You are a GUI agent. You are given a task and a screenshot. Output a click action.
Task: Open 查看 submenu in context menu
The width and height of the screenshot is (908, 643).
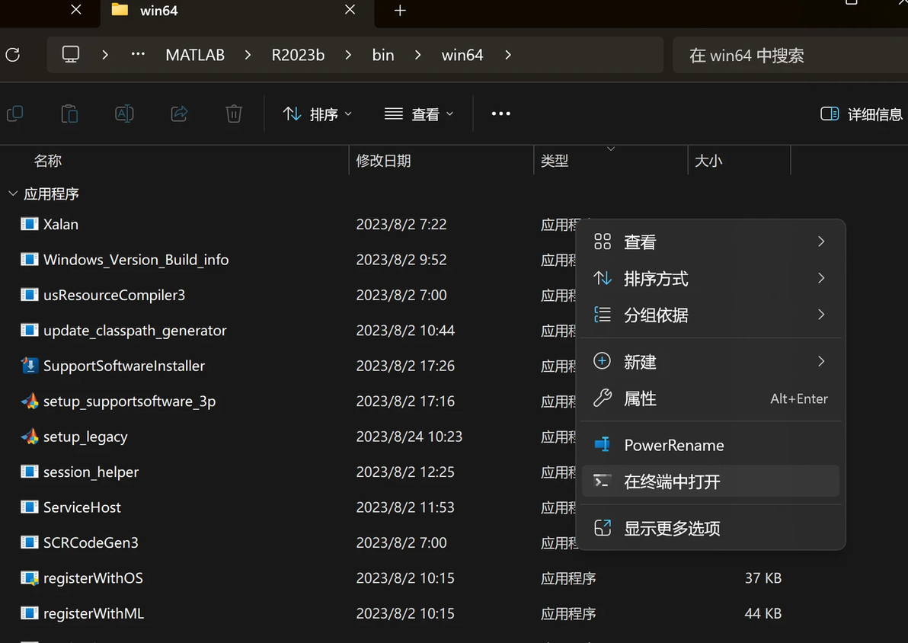coord(711,242)
